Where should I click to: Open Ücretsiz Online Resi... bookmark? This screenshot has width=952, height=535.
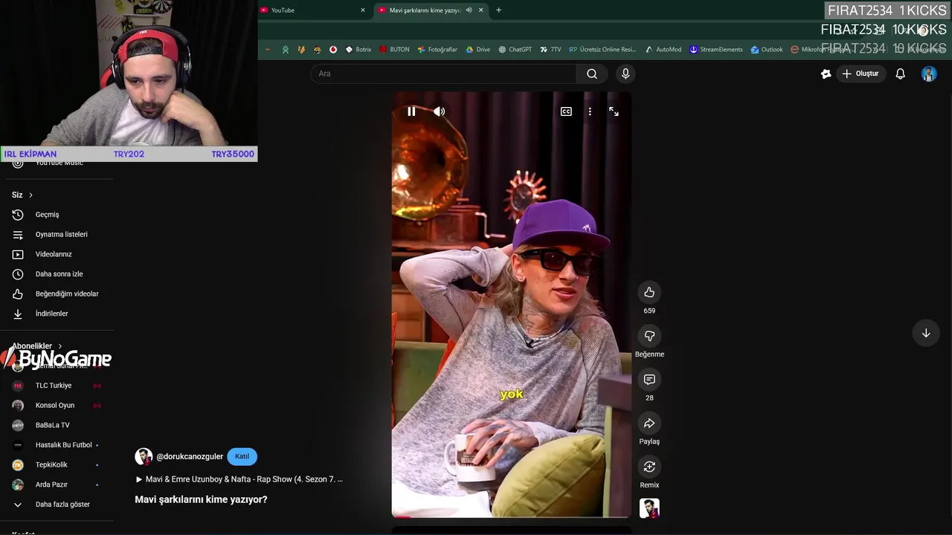(602, 50)
